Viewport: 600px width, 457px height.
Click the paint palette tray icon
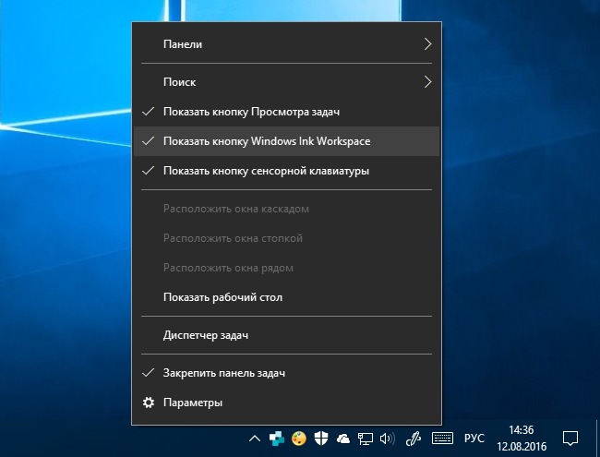pyautogui.click(x=299, y=439)
